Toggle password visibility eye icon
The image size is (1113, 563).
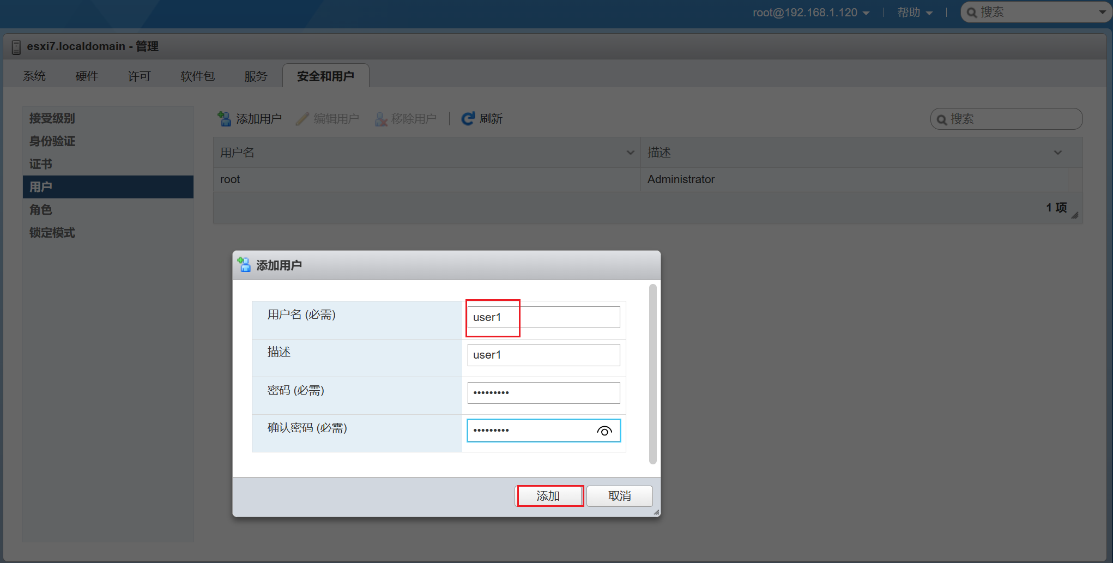point(604,431)
